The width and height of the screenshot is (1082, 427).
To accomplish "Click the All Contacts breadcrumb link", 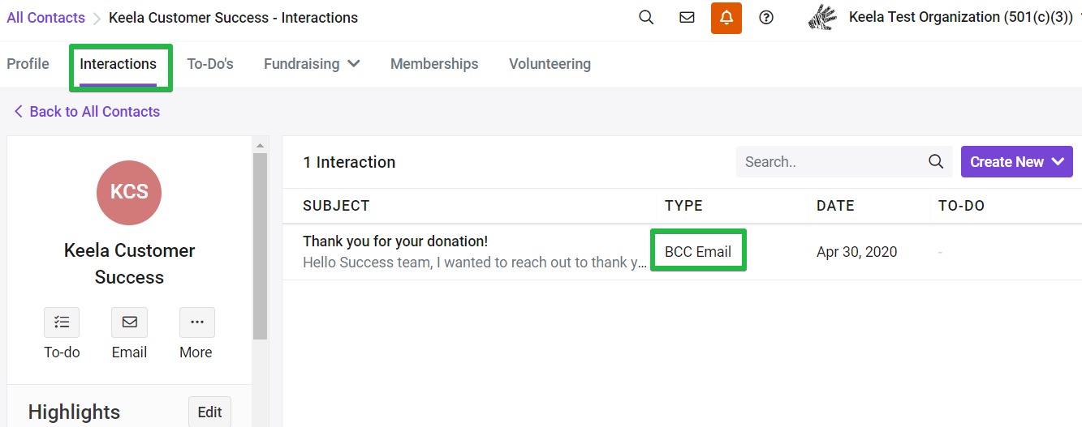I will tap(45, 17).
